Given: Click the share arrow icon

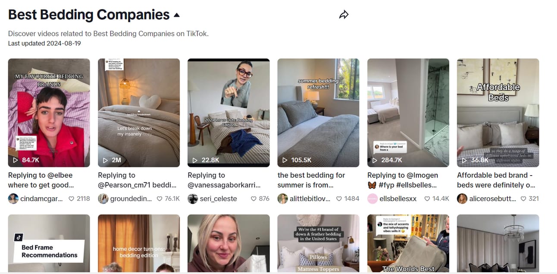Looking at the screenshot, I should [x=344, y=15].
